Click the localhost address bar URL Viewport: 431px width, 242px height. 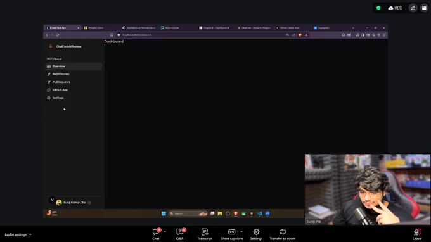point(137,35)
